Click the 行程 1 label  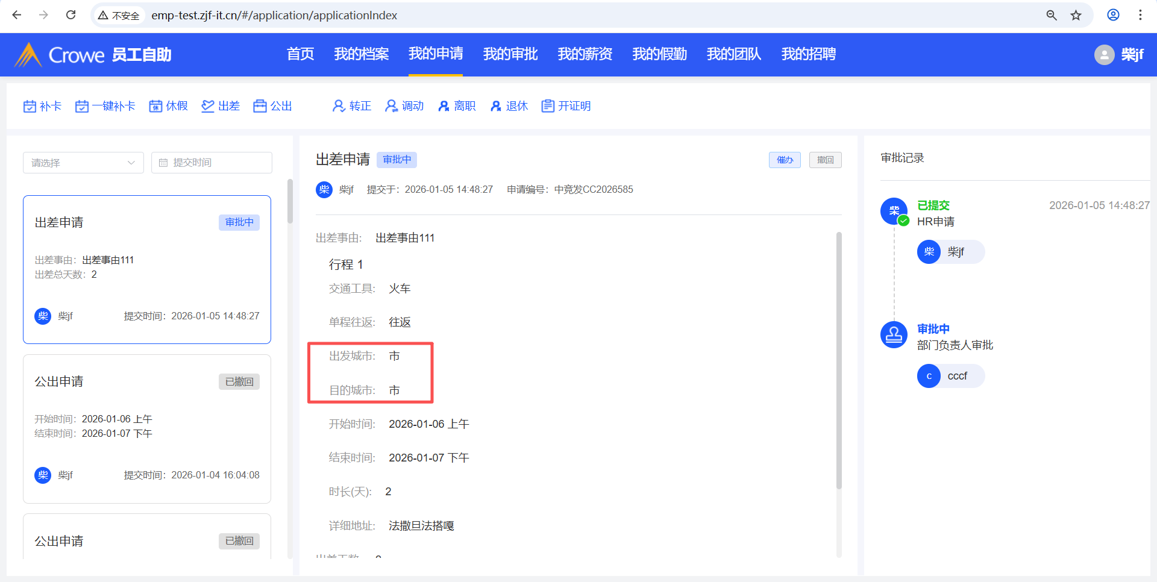346,264
